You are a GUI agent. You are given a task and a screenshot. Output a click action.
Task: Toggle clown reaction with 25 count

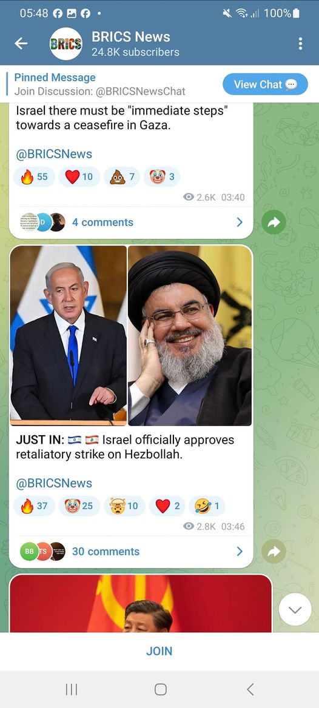(79, 506)
